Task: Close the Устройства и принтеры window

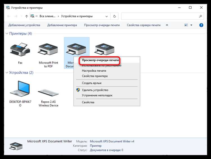Action: coord(201,8)
